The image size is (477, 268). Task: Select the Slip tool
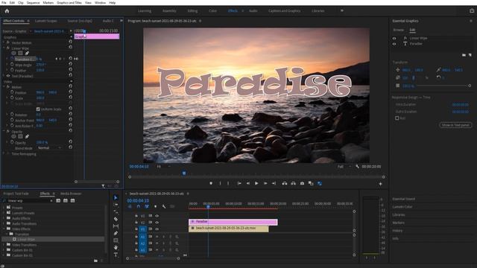pyautogui.click(x=116, y=226)
